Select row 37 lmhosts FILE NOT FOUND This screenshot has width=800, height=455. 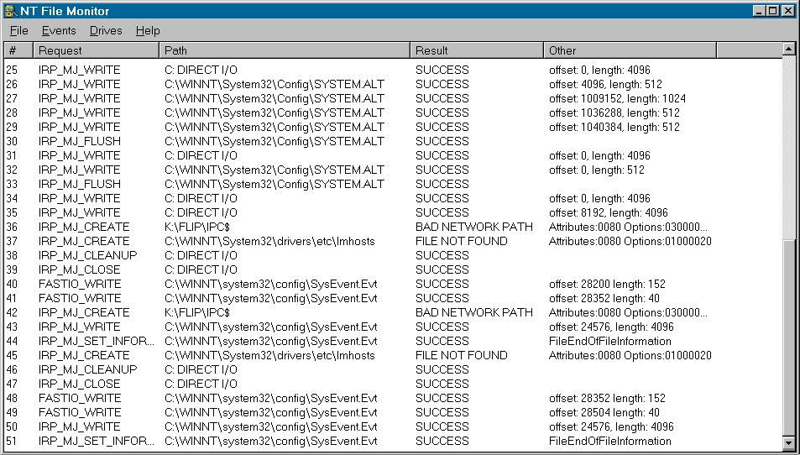point(269,241)
